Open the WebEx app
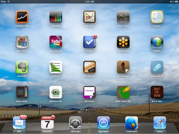 click(157, 42)
